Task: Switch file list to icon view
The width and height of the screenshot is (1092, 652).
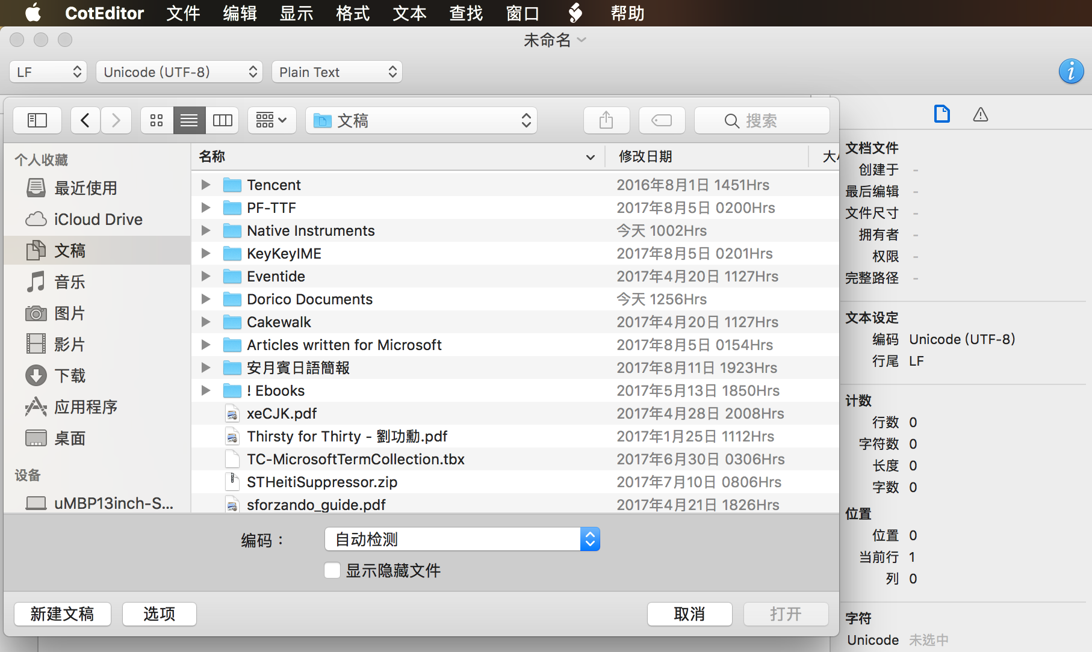Action: (156, 120)
